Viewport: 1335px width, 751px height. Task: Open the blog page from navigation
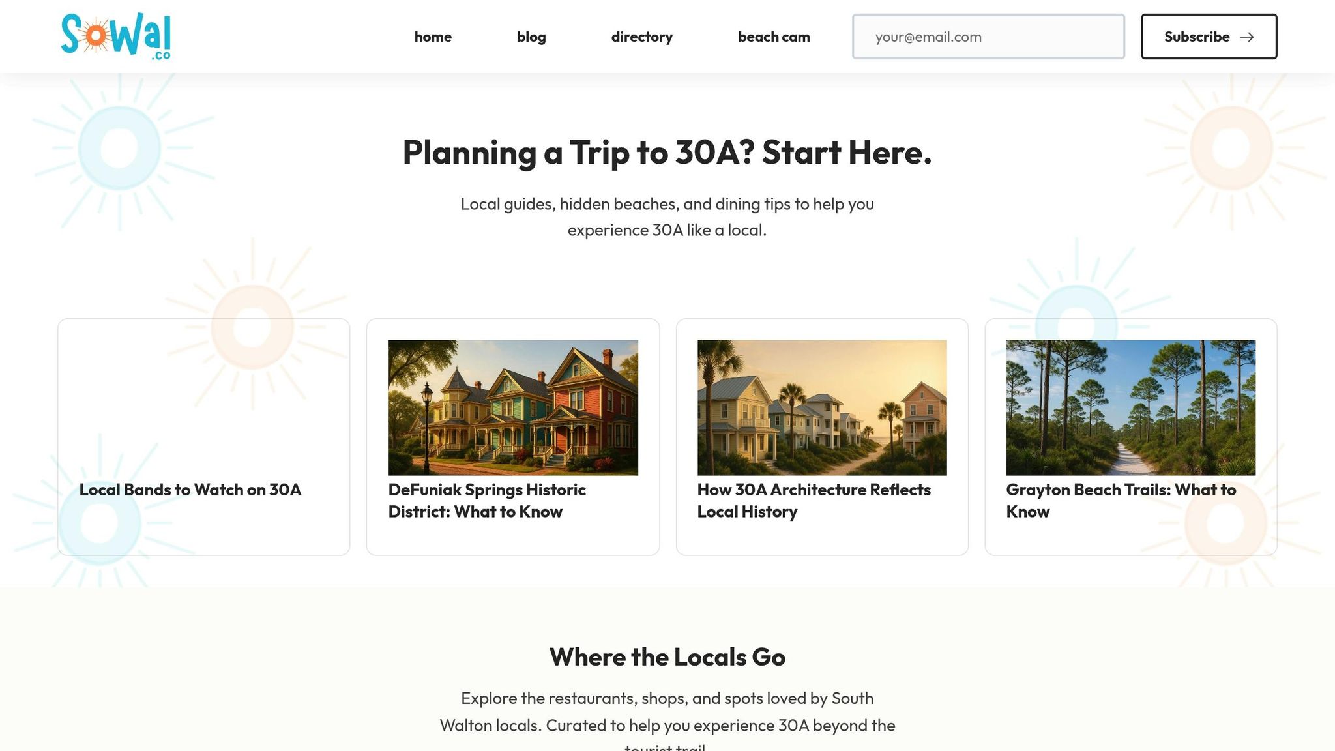(x=531, y=37)
